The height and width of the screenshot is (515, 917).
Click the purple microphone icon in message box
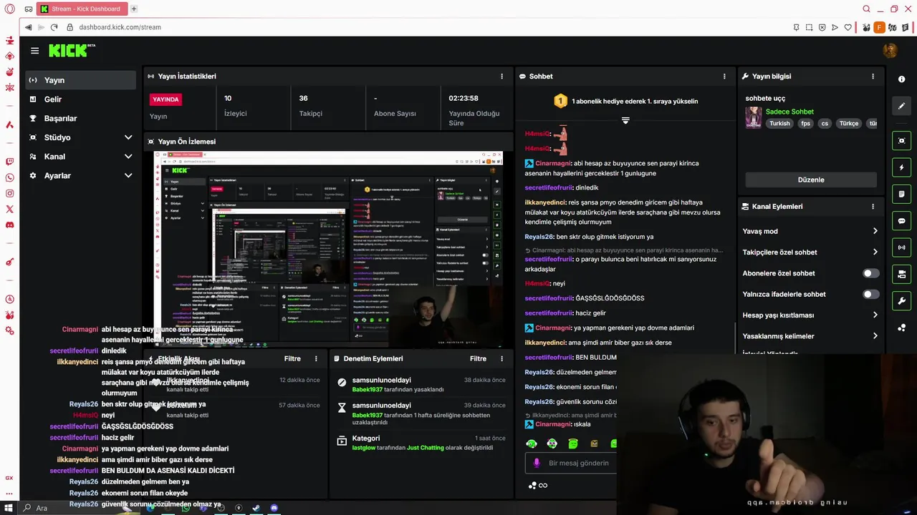pyautogui.click(x=537, y=463)
